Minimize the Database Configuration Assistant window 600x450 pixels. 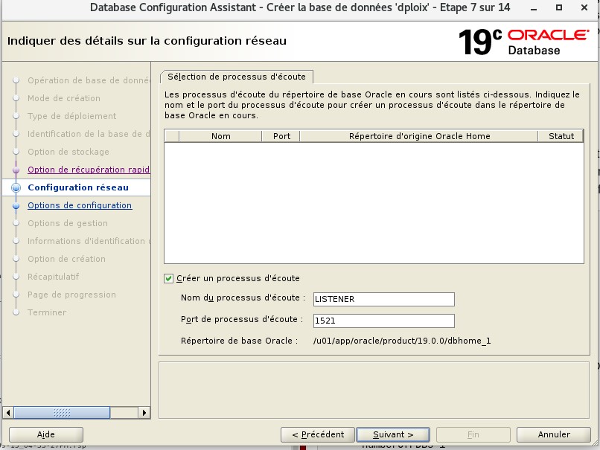tap(534, 7)
